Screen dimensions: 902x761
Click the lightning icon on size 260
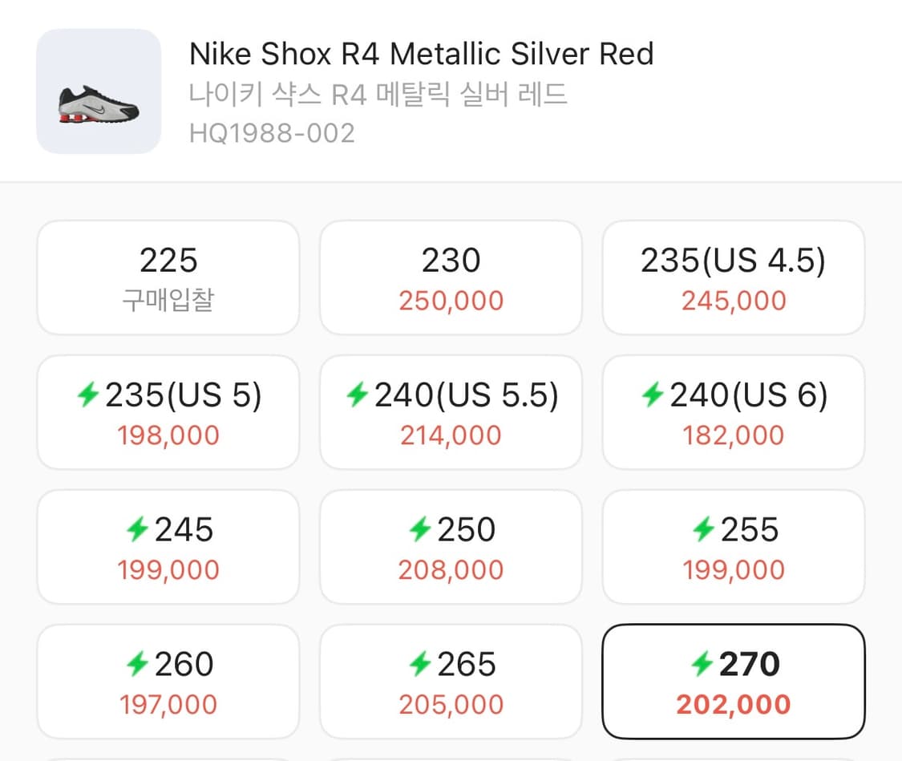coord(137,664)
